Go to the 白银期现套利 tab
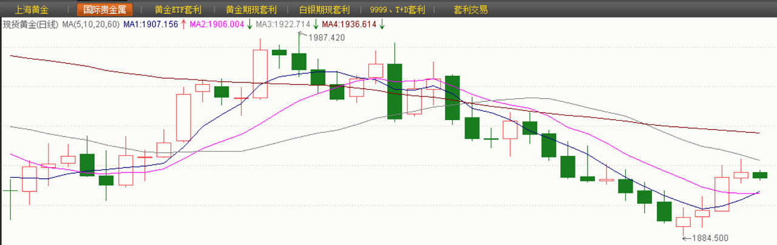Viewport: 777px width, 245px height. [325, 10]
